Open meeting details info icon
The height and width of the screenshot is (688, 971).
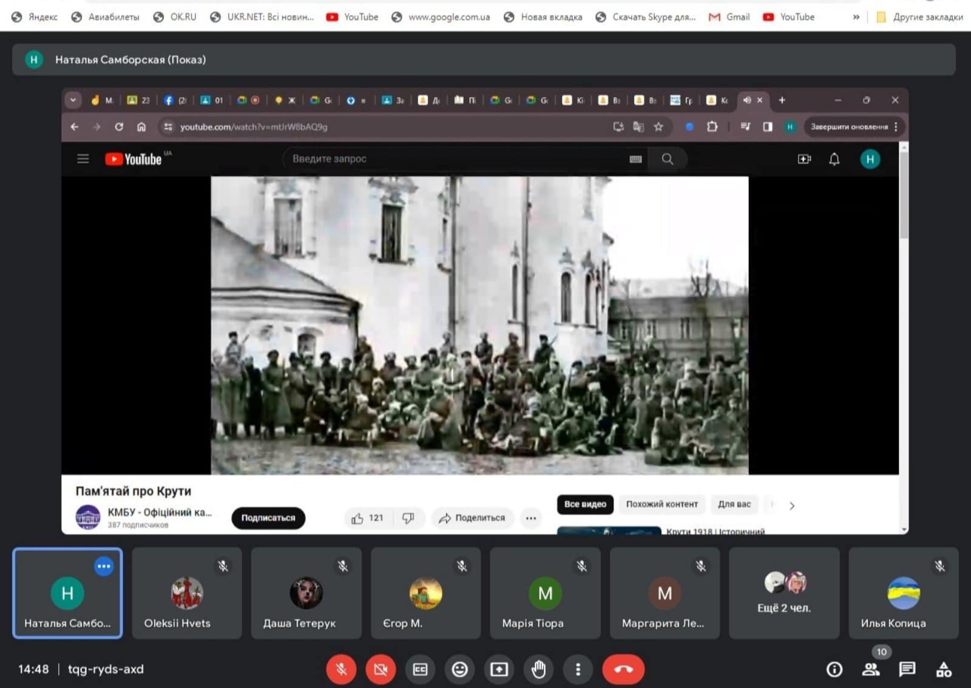coord(834,669)
